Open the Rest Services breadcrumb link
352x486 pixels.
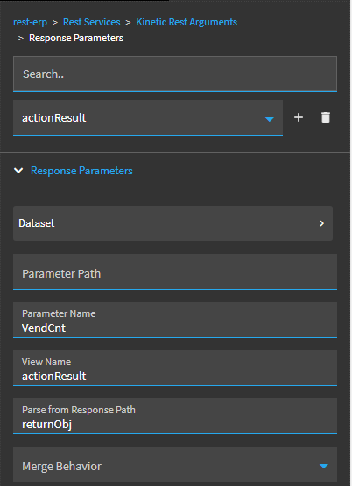click(91, 22)
